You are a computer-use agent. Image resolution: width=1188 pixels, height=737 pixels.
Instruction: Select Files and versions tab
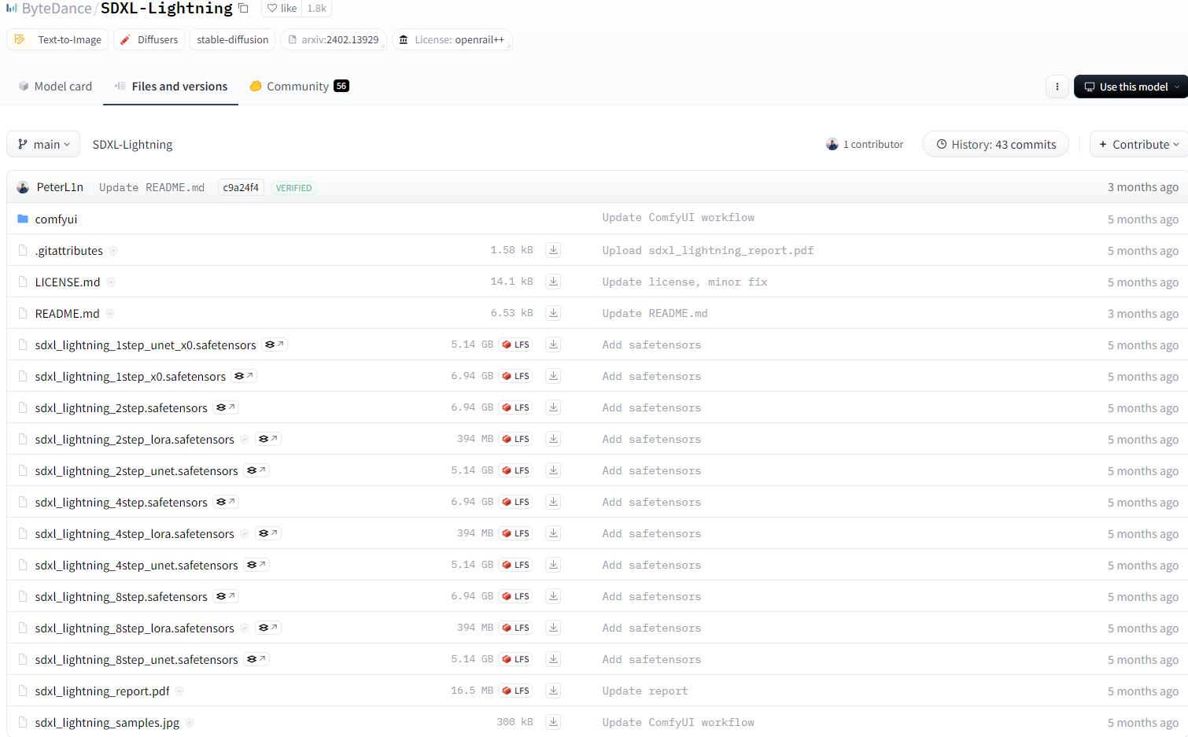pyautogui.click(x=171, y=87)
